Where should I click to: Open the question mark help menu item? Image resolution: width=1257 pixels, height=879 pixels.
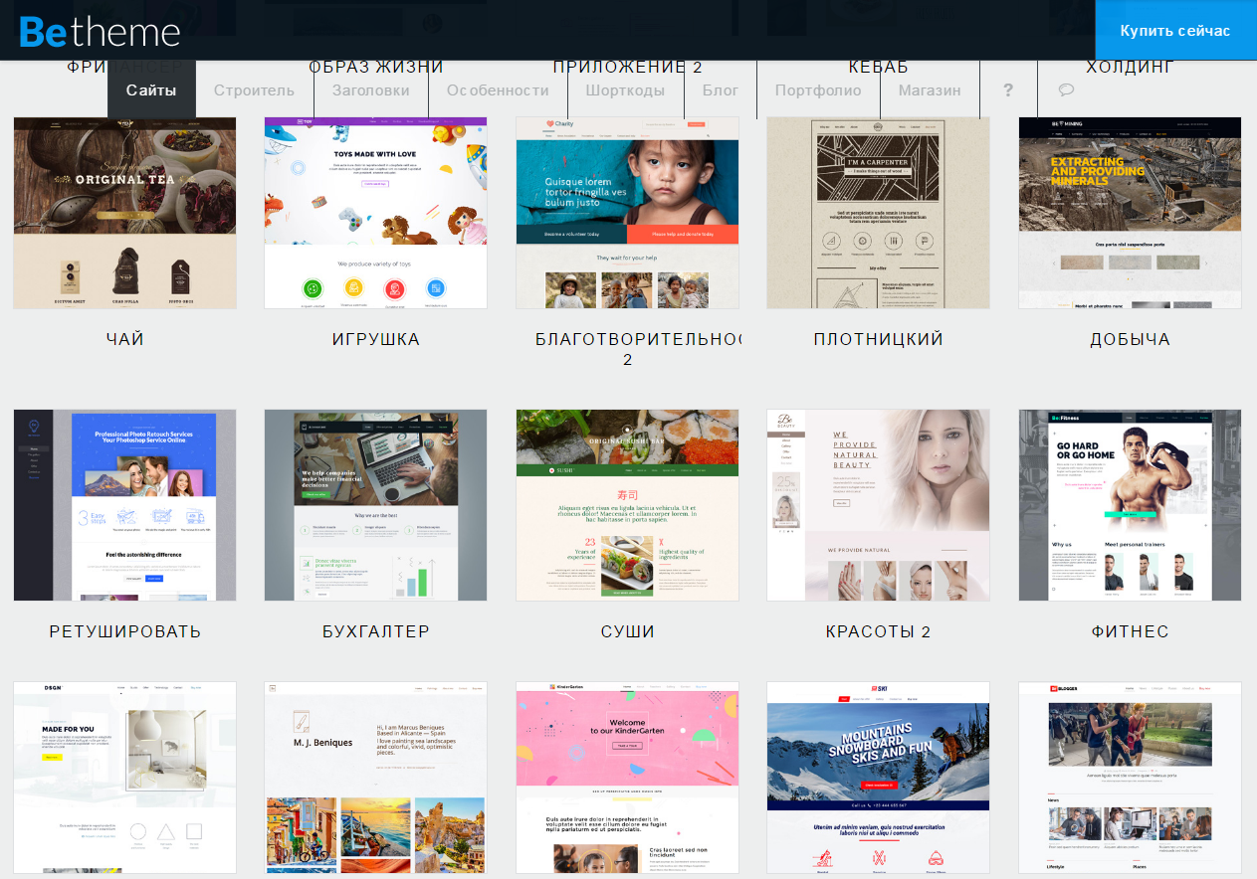coord(1008,90)
